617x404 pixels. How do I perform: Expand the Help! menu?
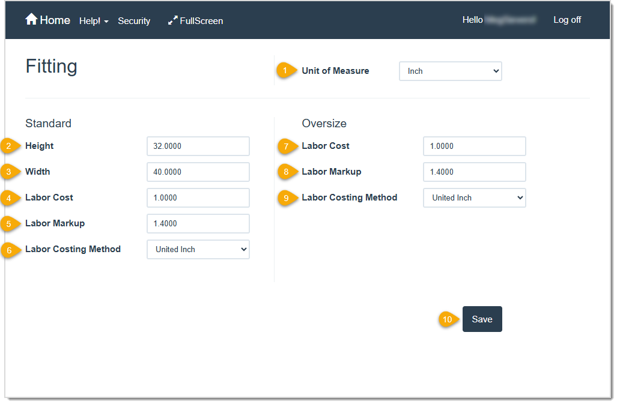click(x=93, y=20)
